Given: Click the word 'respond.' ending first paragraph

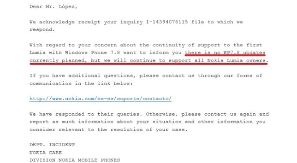Looking at the screenshot, I should (x=42, y=30).
